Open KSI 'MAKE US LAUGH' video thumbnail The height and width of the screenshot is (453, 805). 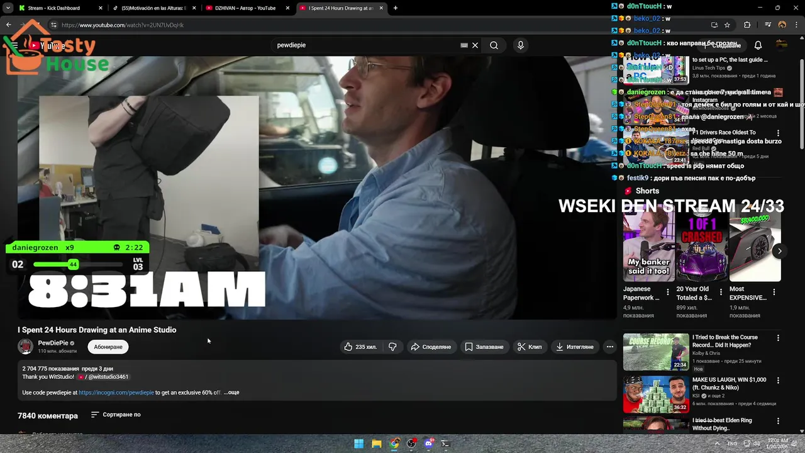(x=656, y=394)
